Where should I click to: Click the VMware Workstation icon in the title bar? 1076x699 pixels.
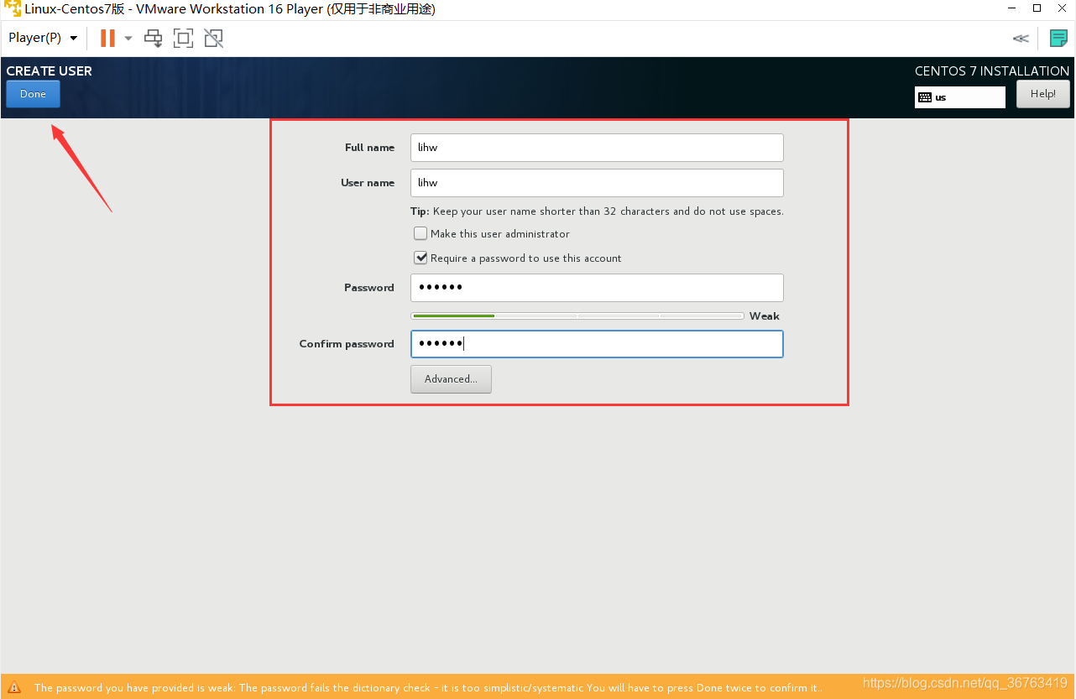click(13, 9)
